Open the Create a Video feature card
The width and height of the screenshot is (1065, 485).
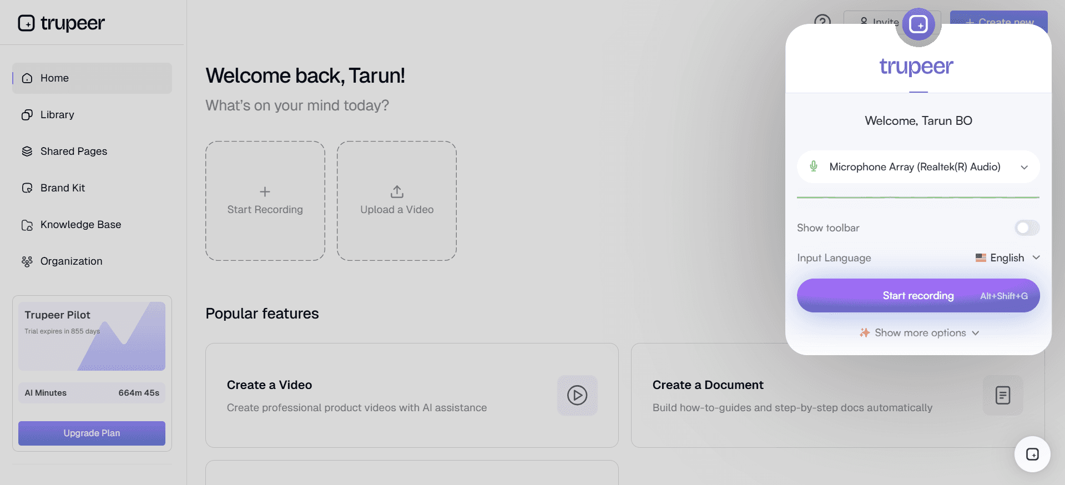click(x=412, y=396)
